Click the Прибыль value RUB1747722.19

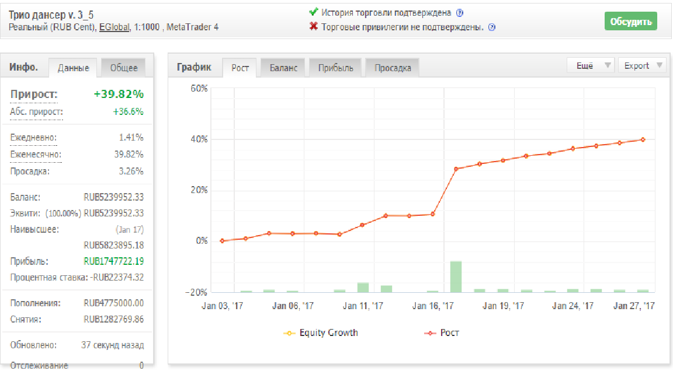[114, 261]
